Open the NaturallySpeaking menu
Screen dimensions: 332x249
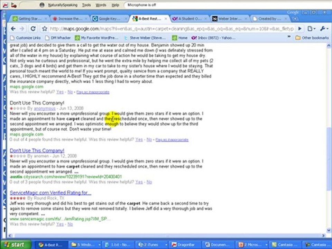(63, 5)
